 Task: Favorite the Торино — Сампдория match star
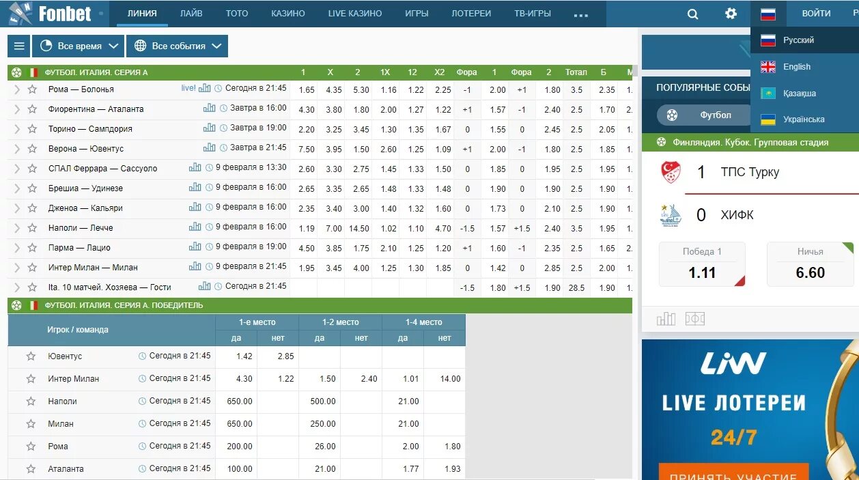[32, 128]
